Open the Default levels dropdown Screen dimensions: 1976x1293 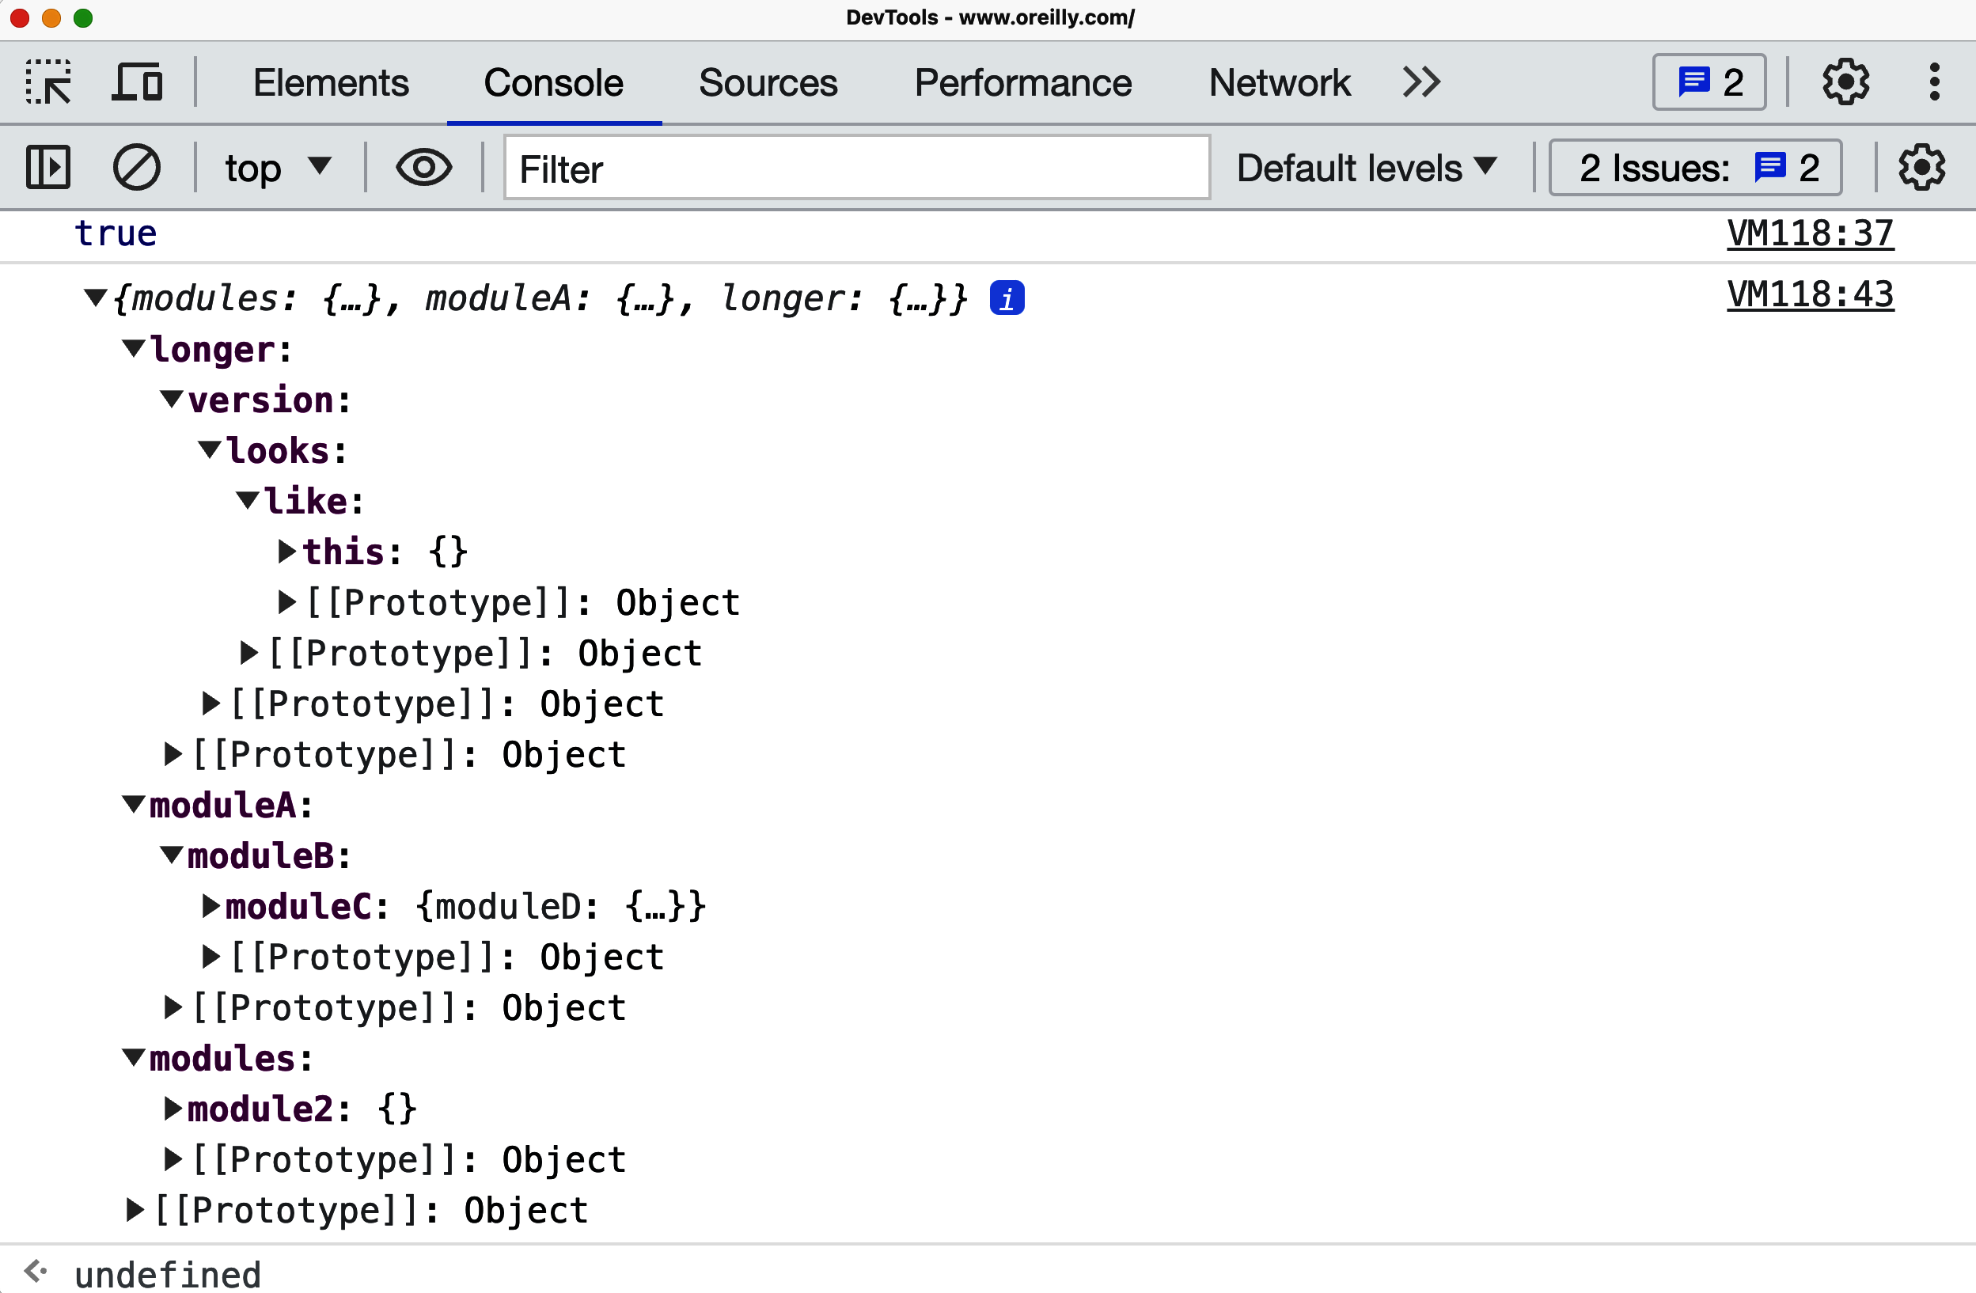tap(1367, 168)
